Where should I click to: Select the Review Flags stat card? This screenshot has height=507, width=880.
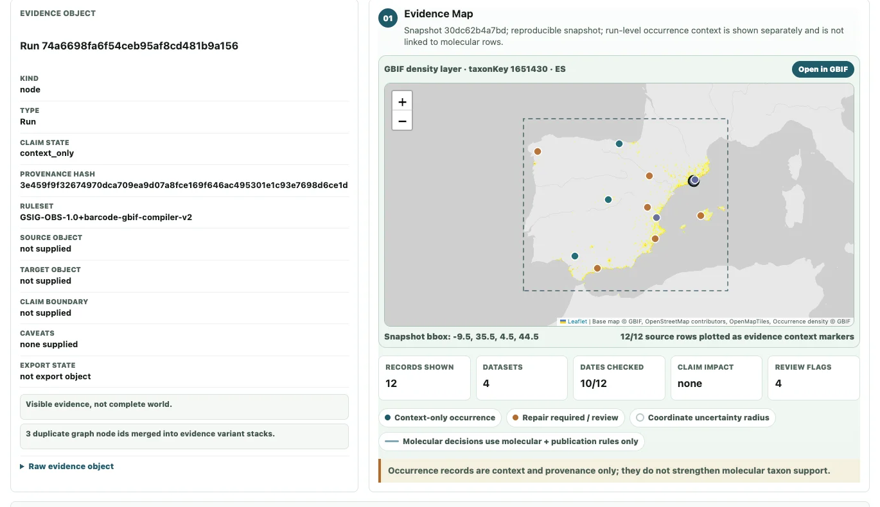[814, 378]
